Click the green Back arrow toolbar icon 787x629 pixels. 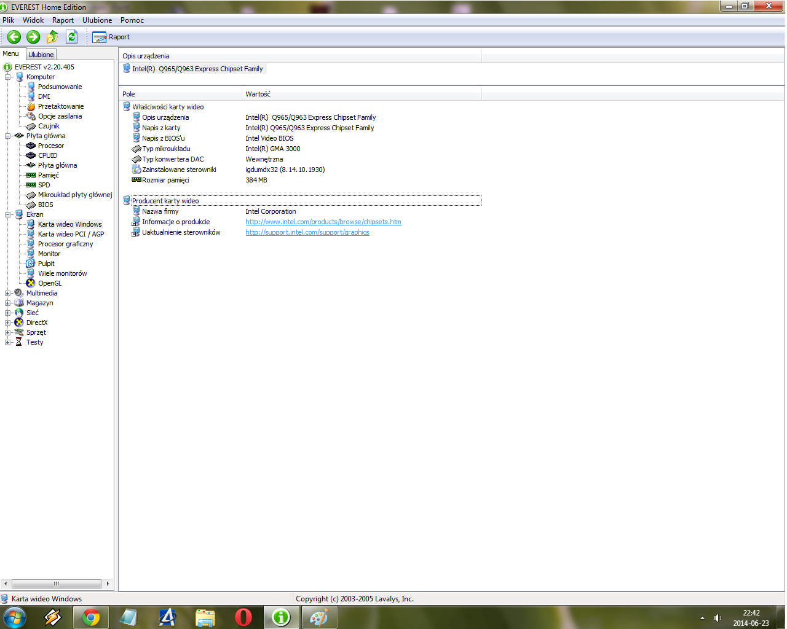tap(14, 37)
